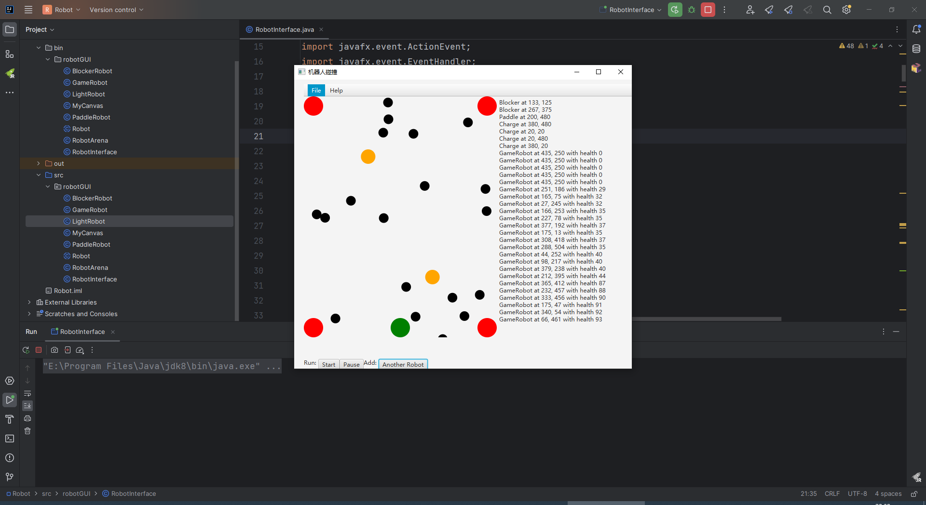Open Search Everywhere magnifier
Viewport: 926px width, 505px height.
(827, 10)
